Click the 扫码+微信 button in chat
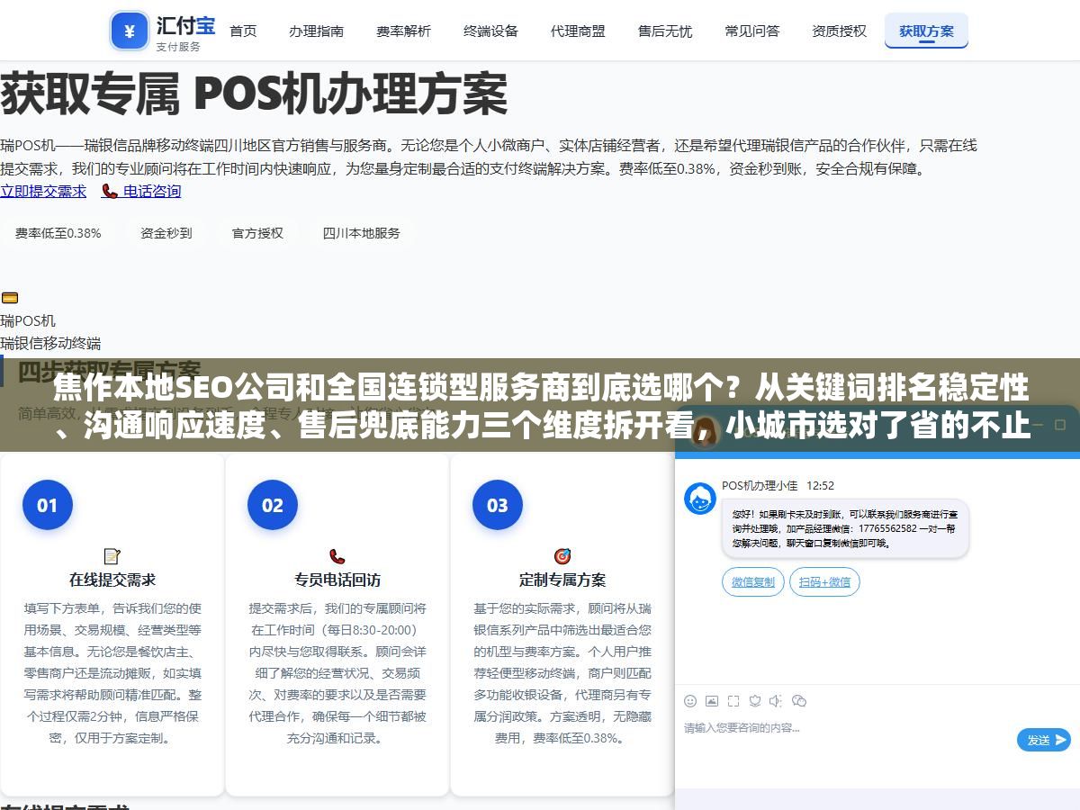The height and width of the screenshot is (810, 1080). 824,582
